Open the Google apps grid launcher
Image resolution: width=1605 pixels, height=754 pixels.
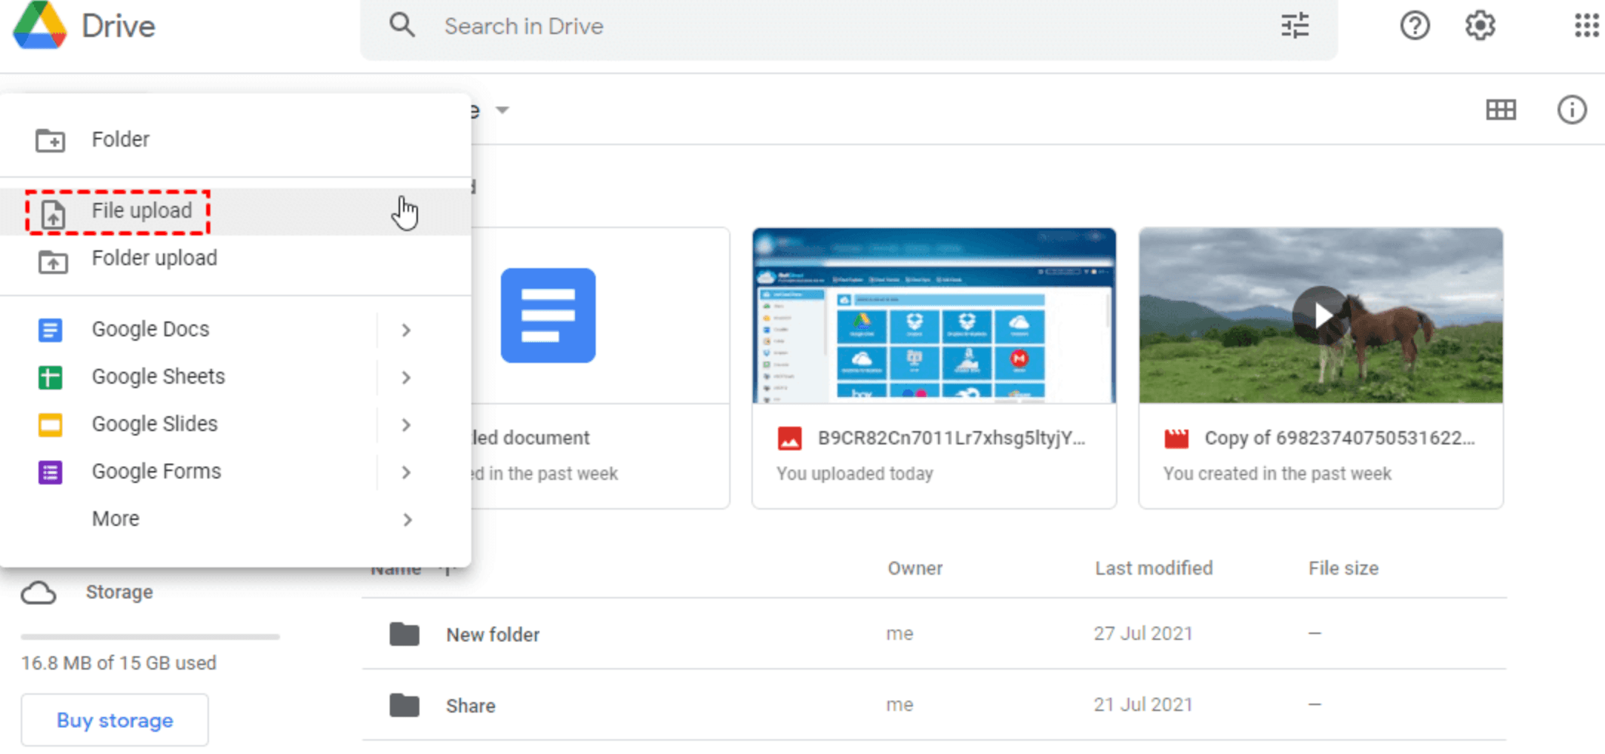click(x=1586, y=26)
